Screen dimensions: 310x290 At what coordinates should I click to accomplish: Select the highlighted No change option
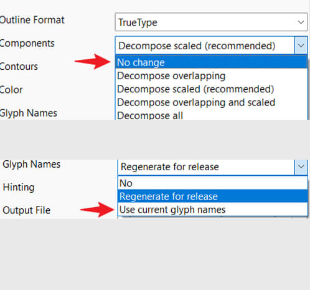click(212, 62)
